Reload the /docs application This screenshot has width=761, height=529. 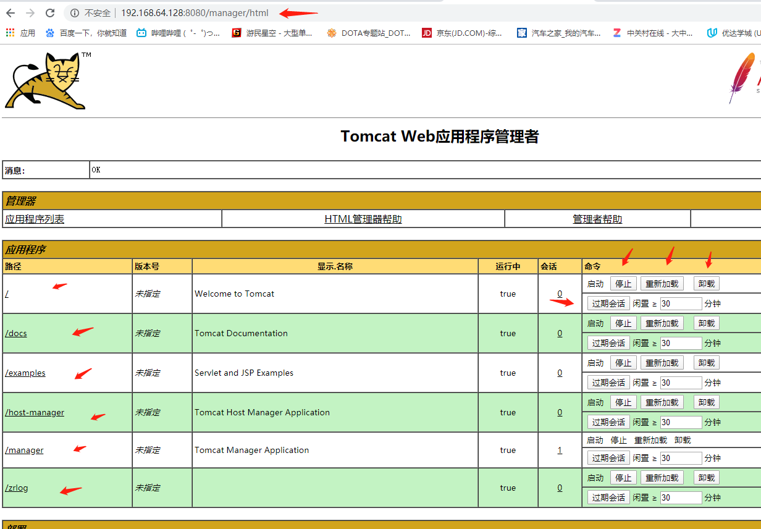pos(662,323)
